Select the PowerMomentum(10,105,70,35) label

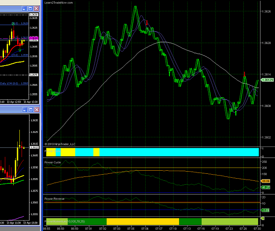click(65, 221)
